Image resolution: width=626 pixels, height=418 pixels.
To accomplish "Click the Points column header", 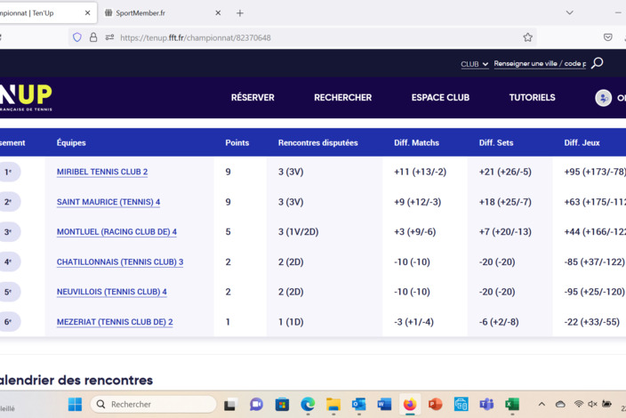I will tap(237, 142).
